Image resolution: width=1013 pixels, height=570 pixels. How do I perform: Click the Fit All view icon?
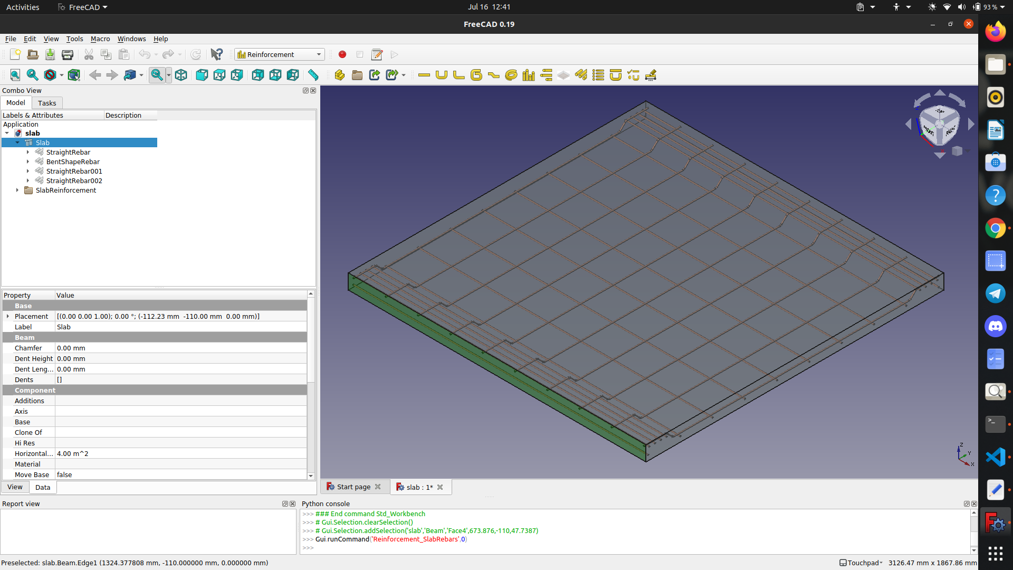pos(15,75)
